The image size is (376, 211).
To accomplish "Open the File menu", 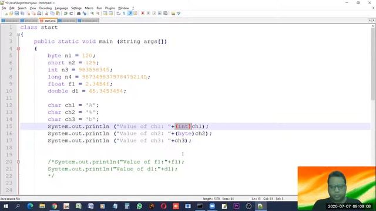I will click(4, 8).
